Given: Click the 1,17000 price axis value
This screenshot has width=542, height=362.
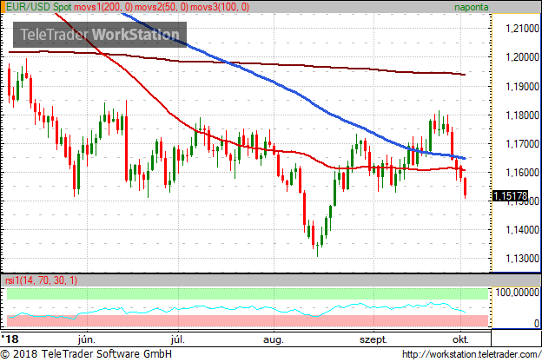Looking at the screenshot, I should 522,143.
